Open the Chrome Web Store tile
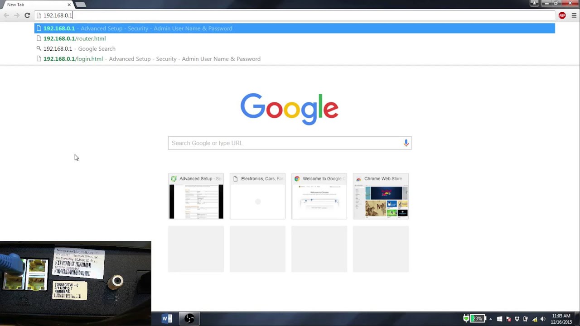 pos(381,196)
